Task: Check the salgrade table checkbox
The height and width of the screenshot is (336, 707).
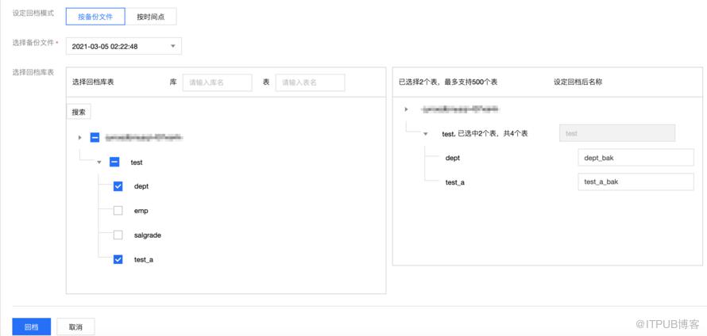Action: click(x=118, y=235)
